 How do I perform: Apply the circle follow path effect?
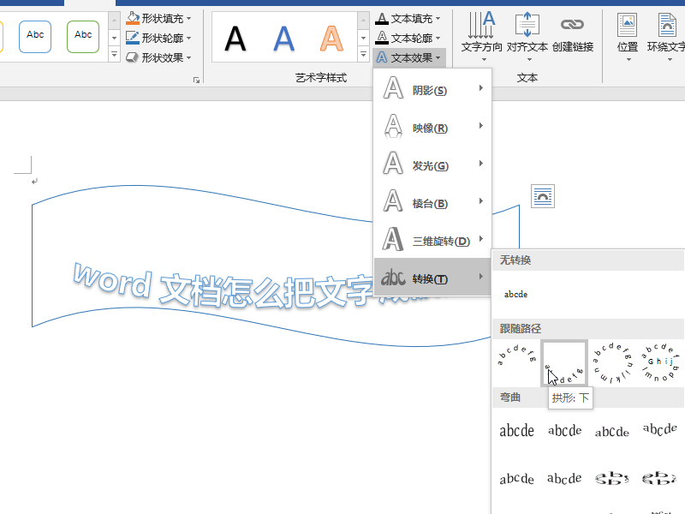612,362
